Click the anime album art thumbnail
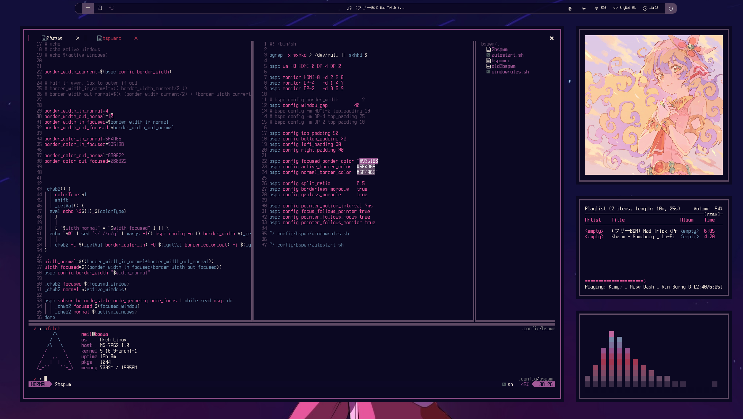Screen dimensions: 743x419 [x=653, y=105]
